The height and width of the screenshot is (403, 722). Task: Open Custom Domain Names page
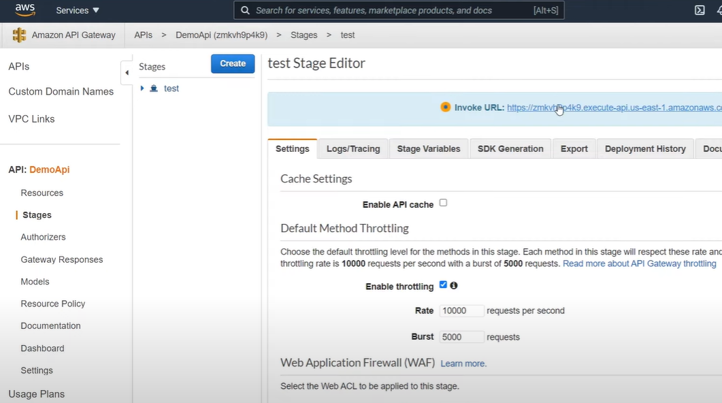(x=61, y=92)
